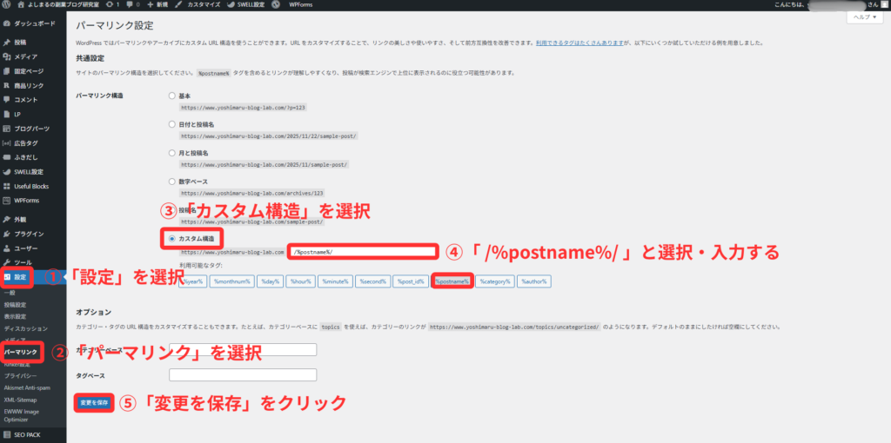Click the 変更を保存 button
891x443 pixels.
(94, 403)
